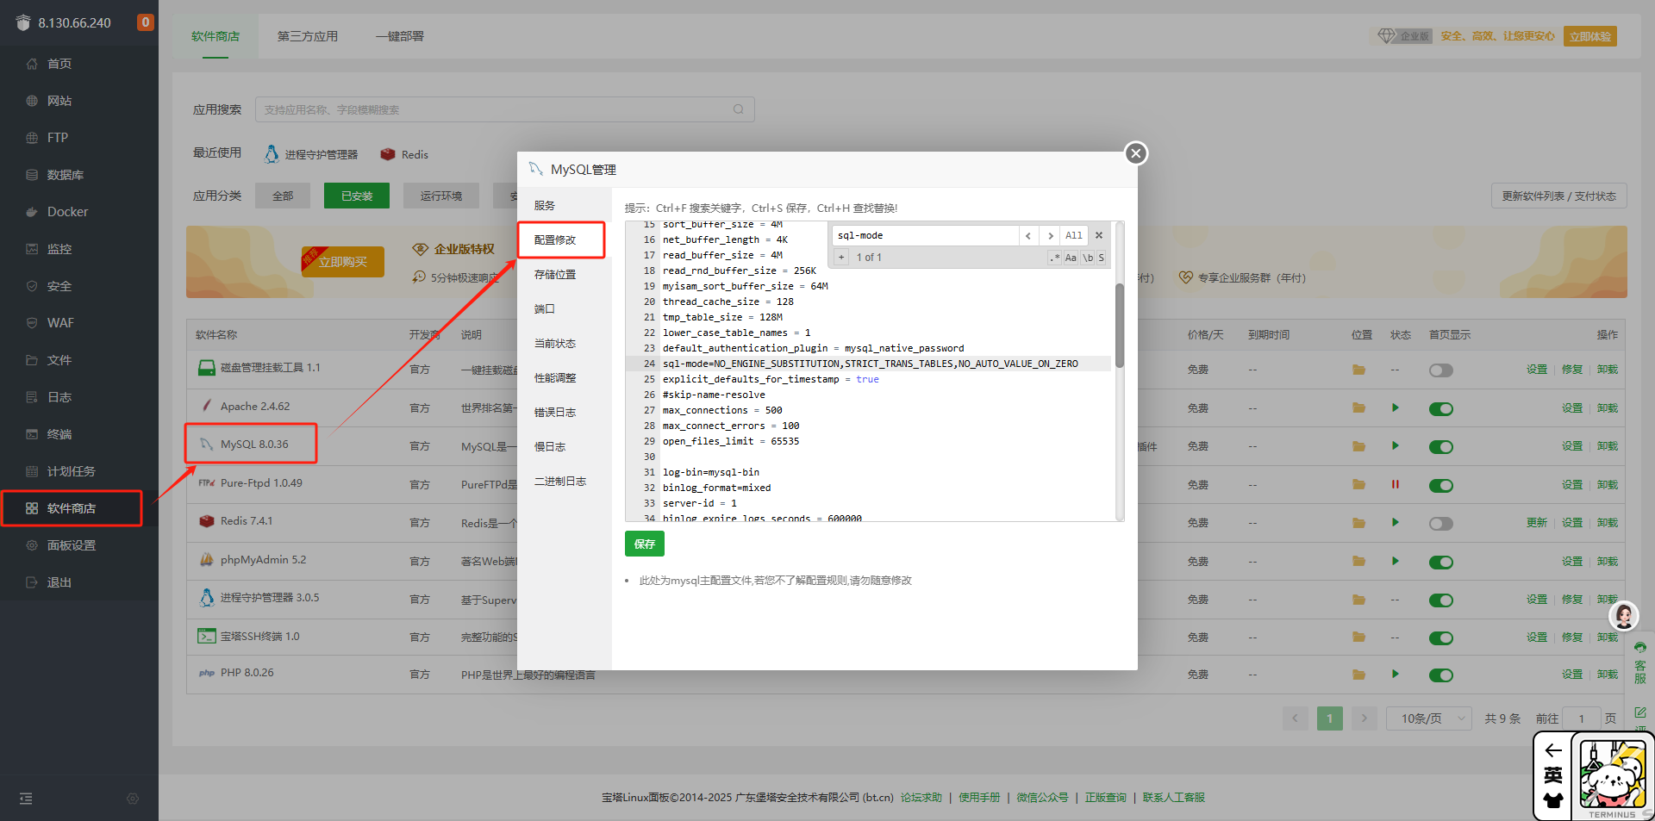
Task: Collapse the sidebar using the bottom-left menu icon
Action: pos(26,799)
